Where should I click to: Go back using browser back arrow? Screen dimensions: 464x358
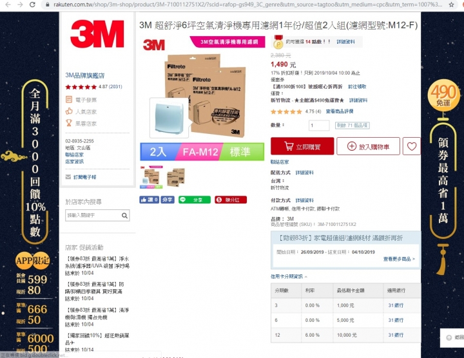point(8,5)
